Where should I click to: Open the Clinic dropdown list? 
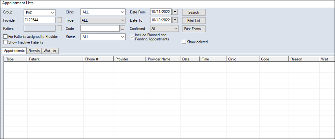point(122,12)
